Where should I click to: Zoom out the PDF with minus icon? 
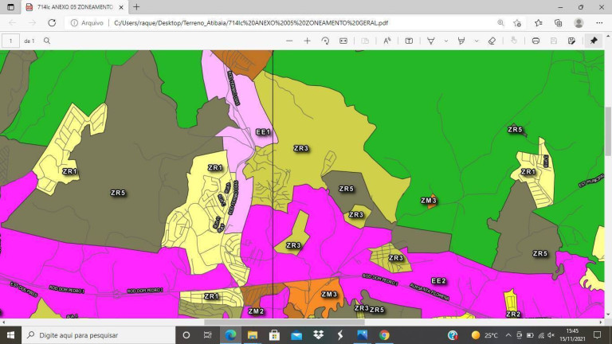pos(289,41)
